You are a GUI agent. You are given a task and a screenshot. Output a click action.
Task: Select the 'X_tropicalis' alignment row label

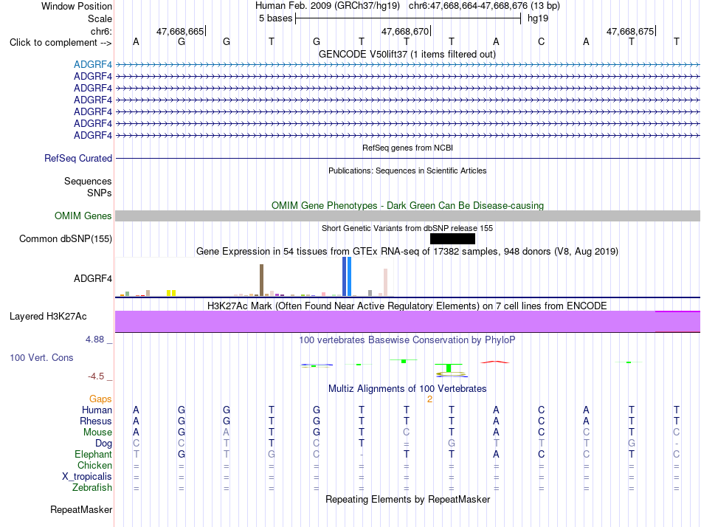tap(87, 477)
